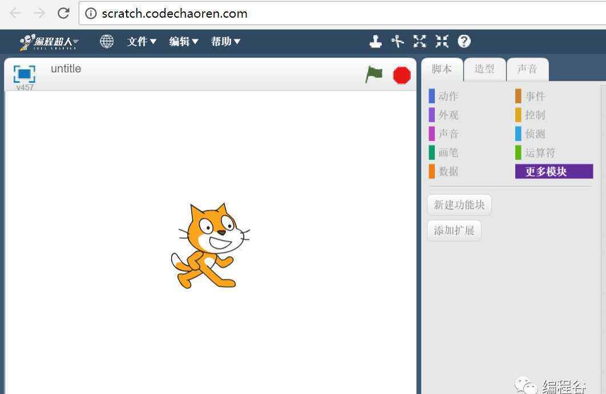Open the 文件 menu
This screenshot has width=606, height=394.
(x=142, y=41)
